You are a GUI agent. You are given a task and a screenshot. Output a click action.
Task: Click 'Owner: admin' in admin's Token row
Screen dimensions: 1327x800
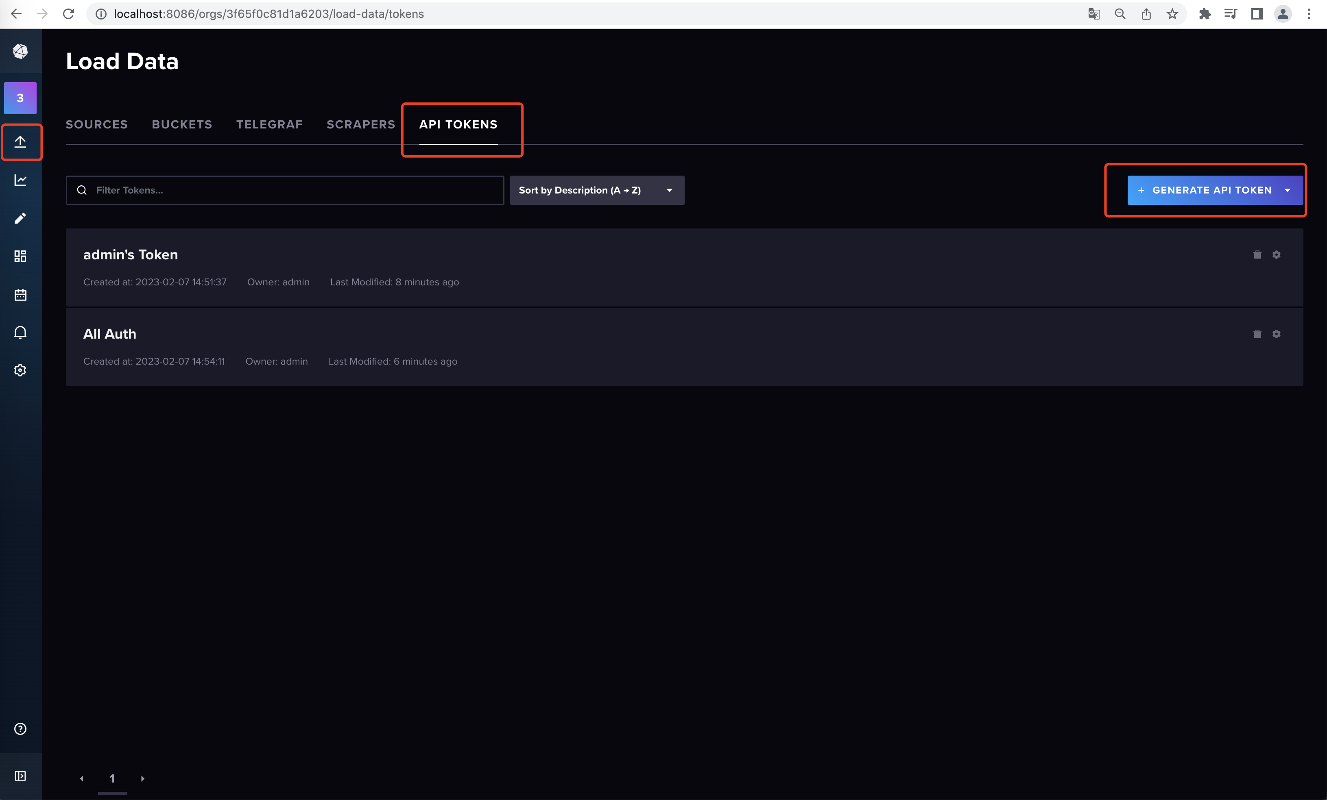click(x=278, y=282)
